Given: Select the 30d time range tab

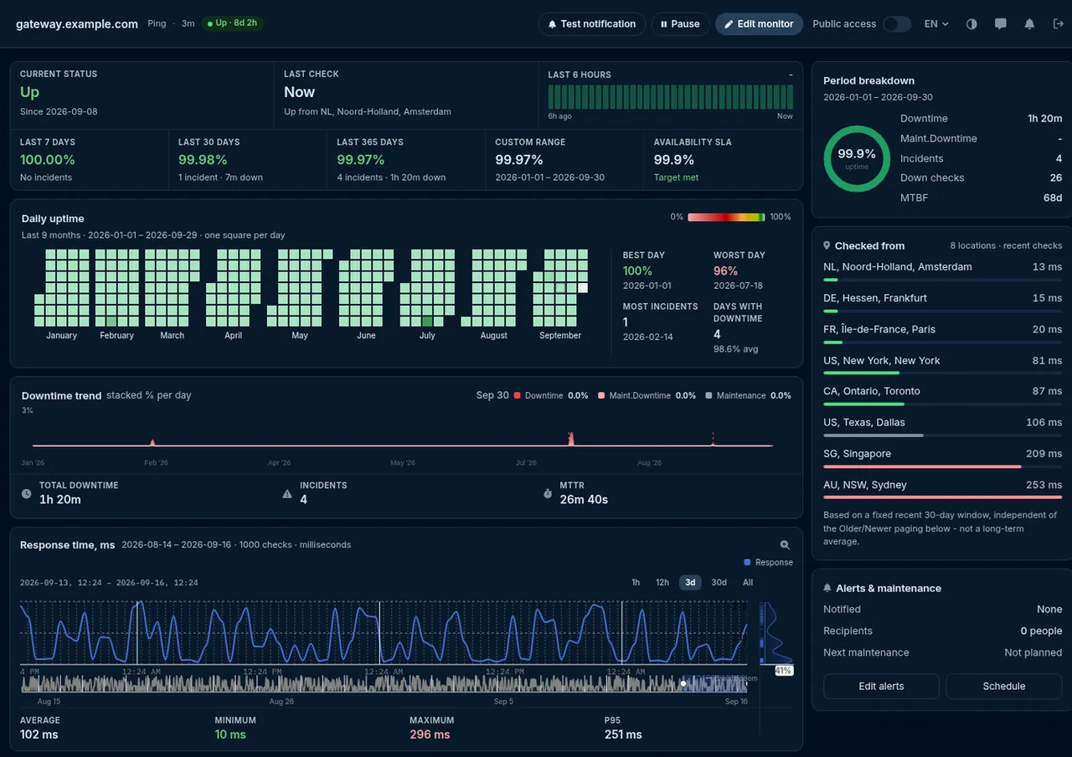Looking at the screenshot, I should pos(719,583).
